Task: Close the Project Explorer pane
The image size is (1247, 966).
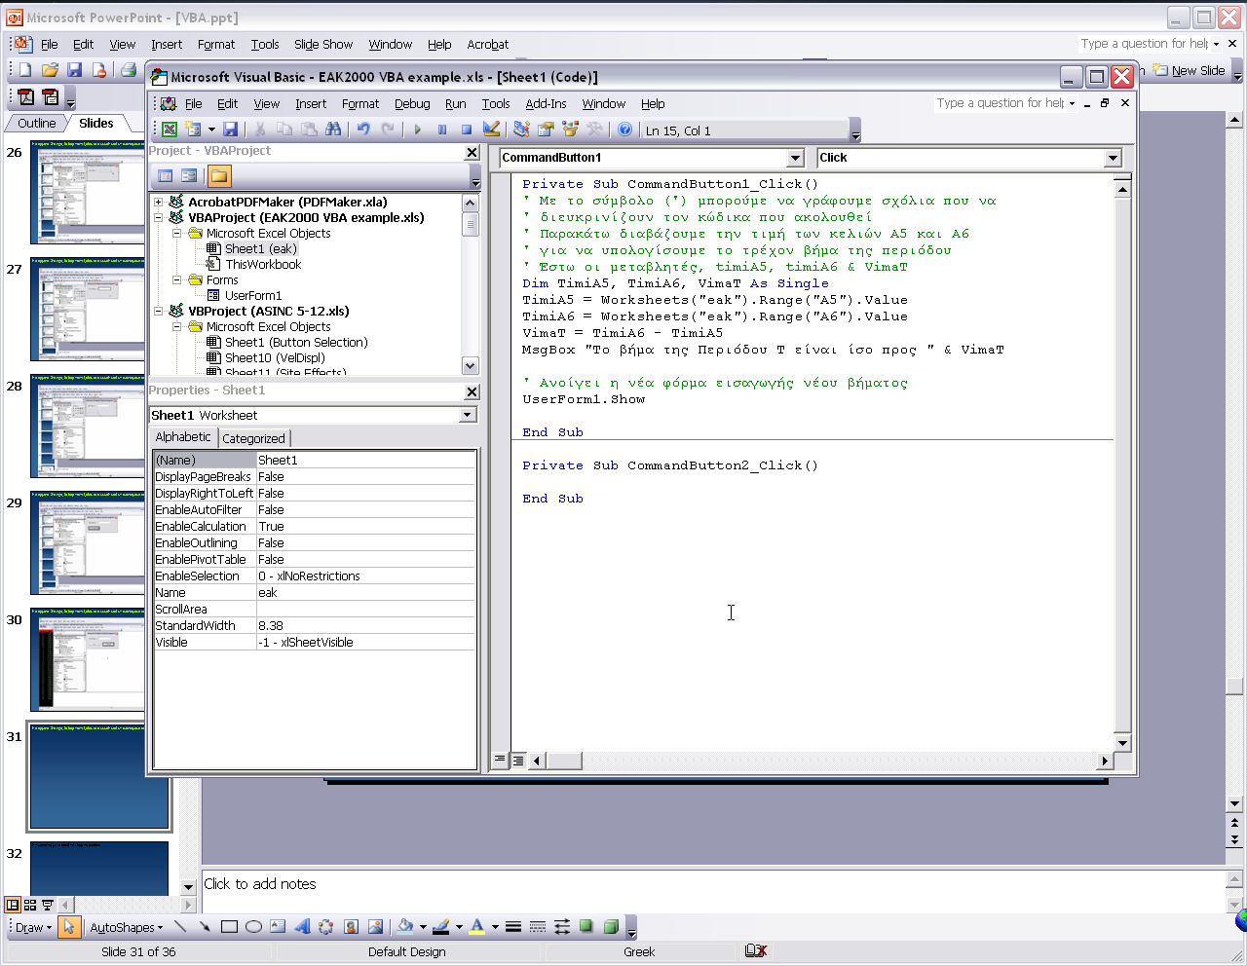Action: [x=472, y=152]
